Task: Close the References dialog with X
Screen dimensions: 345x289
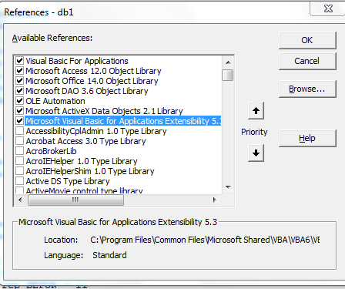Action: pos(328,8)
